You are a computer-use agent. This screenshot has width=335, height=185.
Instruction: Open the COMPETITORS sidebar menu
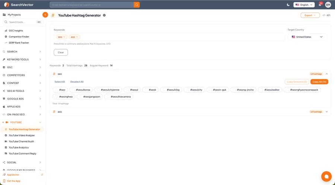click(x=22, y=75)
